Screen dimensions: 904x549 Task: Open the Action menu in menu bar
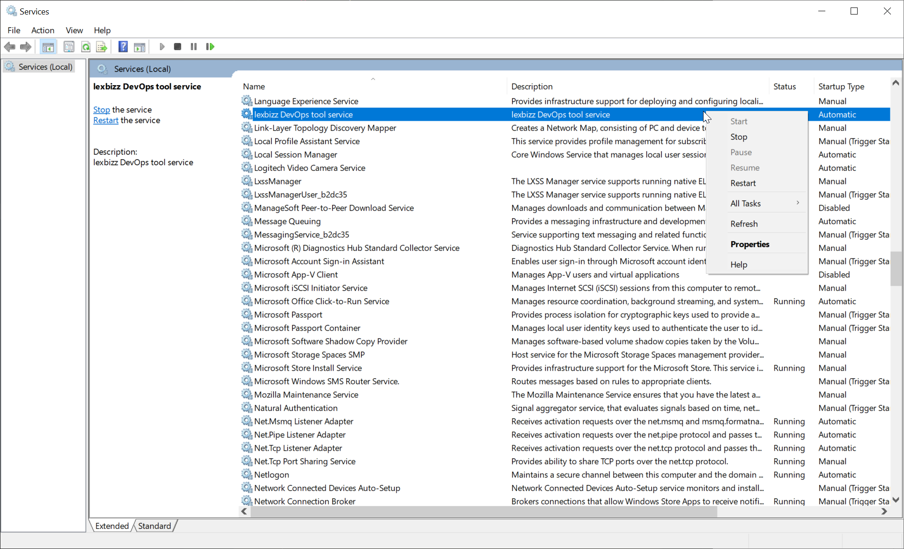[43, 30]
